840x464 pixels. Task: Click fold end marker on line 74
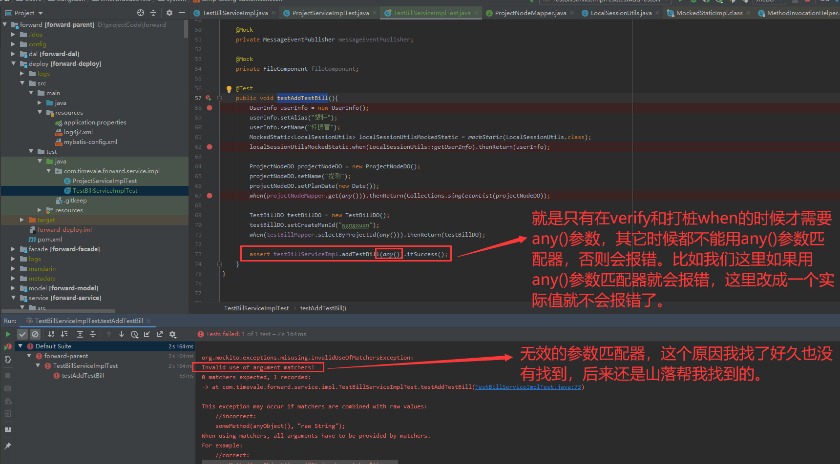pyautogui.click(x=219, y=264)
